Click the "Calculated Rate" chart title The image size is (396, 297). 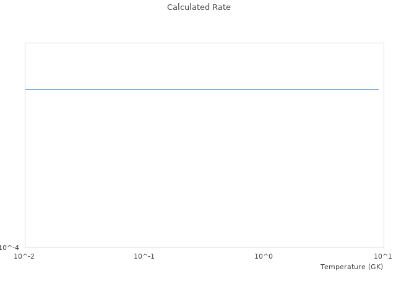(x=199, y=7)
